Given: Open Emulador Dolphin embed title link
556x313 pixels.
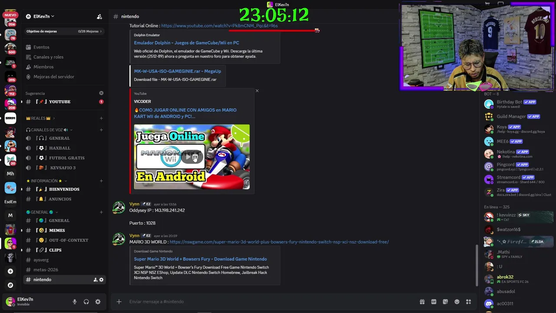Looking at the screenshot, I should [186, 43].
